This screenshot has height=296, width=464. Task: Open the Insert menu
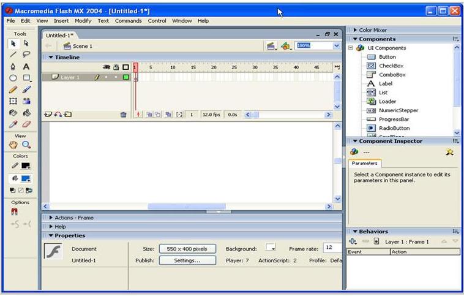61,21
